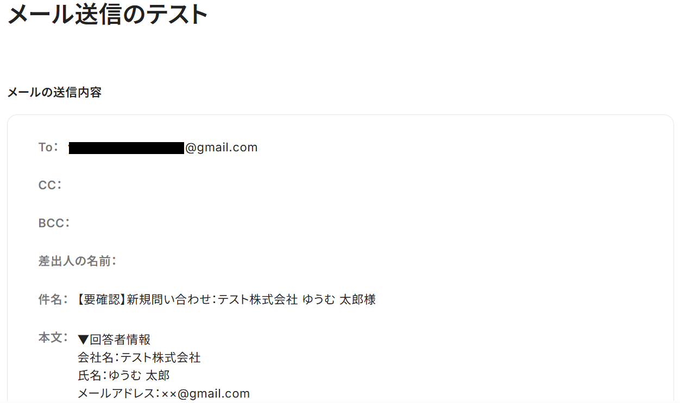The image size is (680, 403).
Task: Click the メール送信のテスト page heading
Action: pos(108,15)
